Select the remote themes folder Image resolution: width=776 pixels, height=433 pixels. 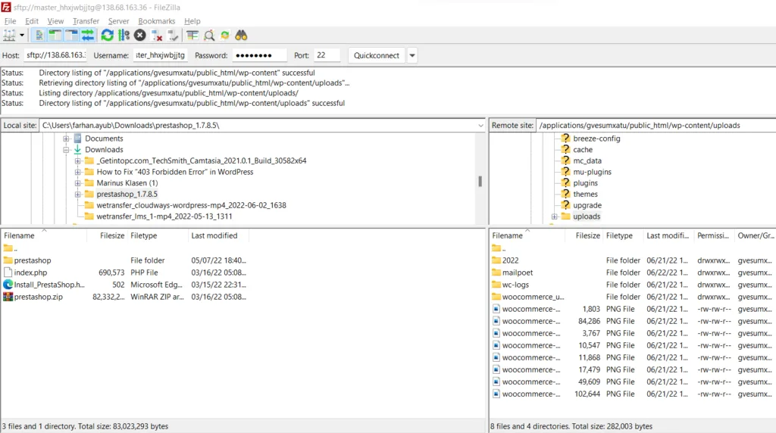tap(585, 195)
